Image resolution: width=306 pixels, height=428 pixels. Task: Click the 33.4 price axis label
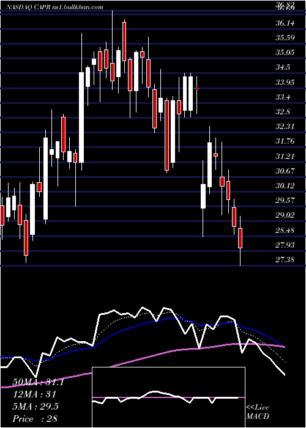click(283, 97)
